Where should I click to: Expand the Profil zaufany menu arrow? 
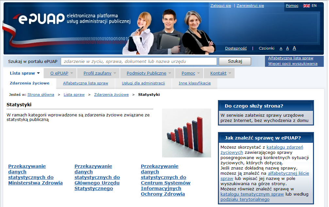(115, 73)
